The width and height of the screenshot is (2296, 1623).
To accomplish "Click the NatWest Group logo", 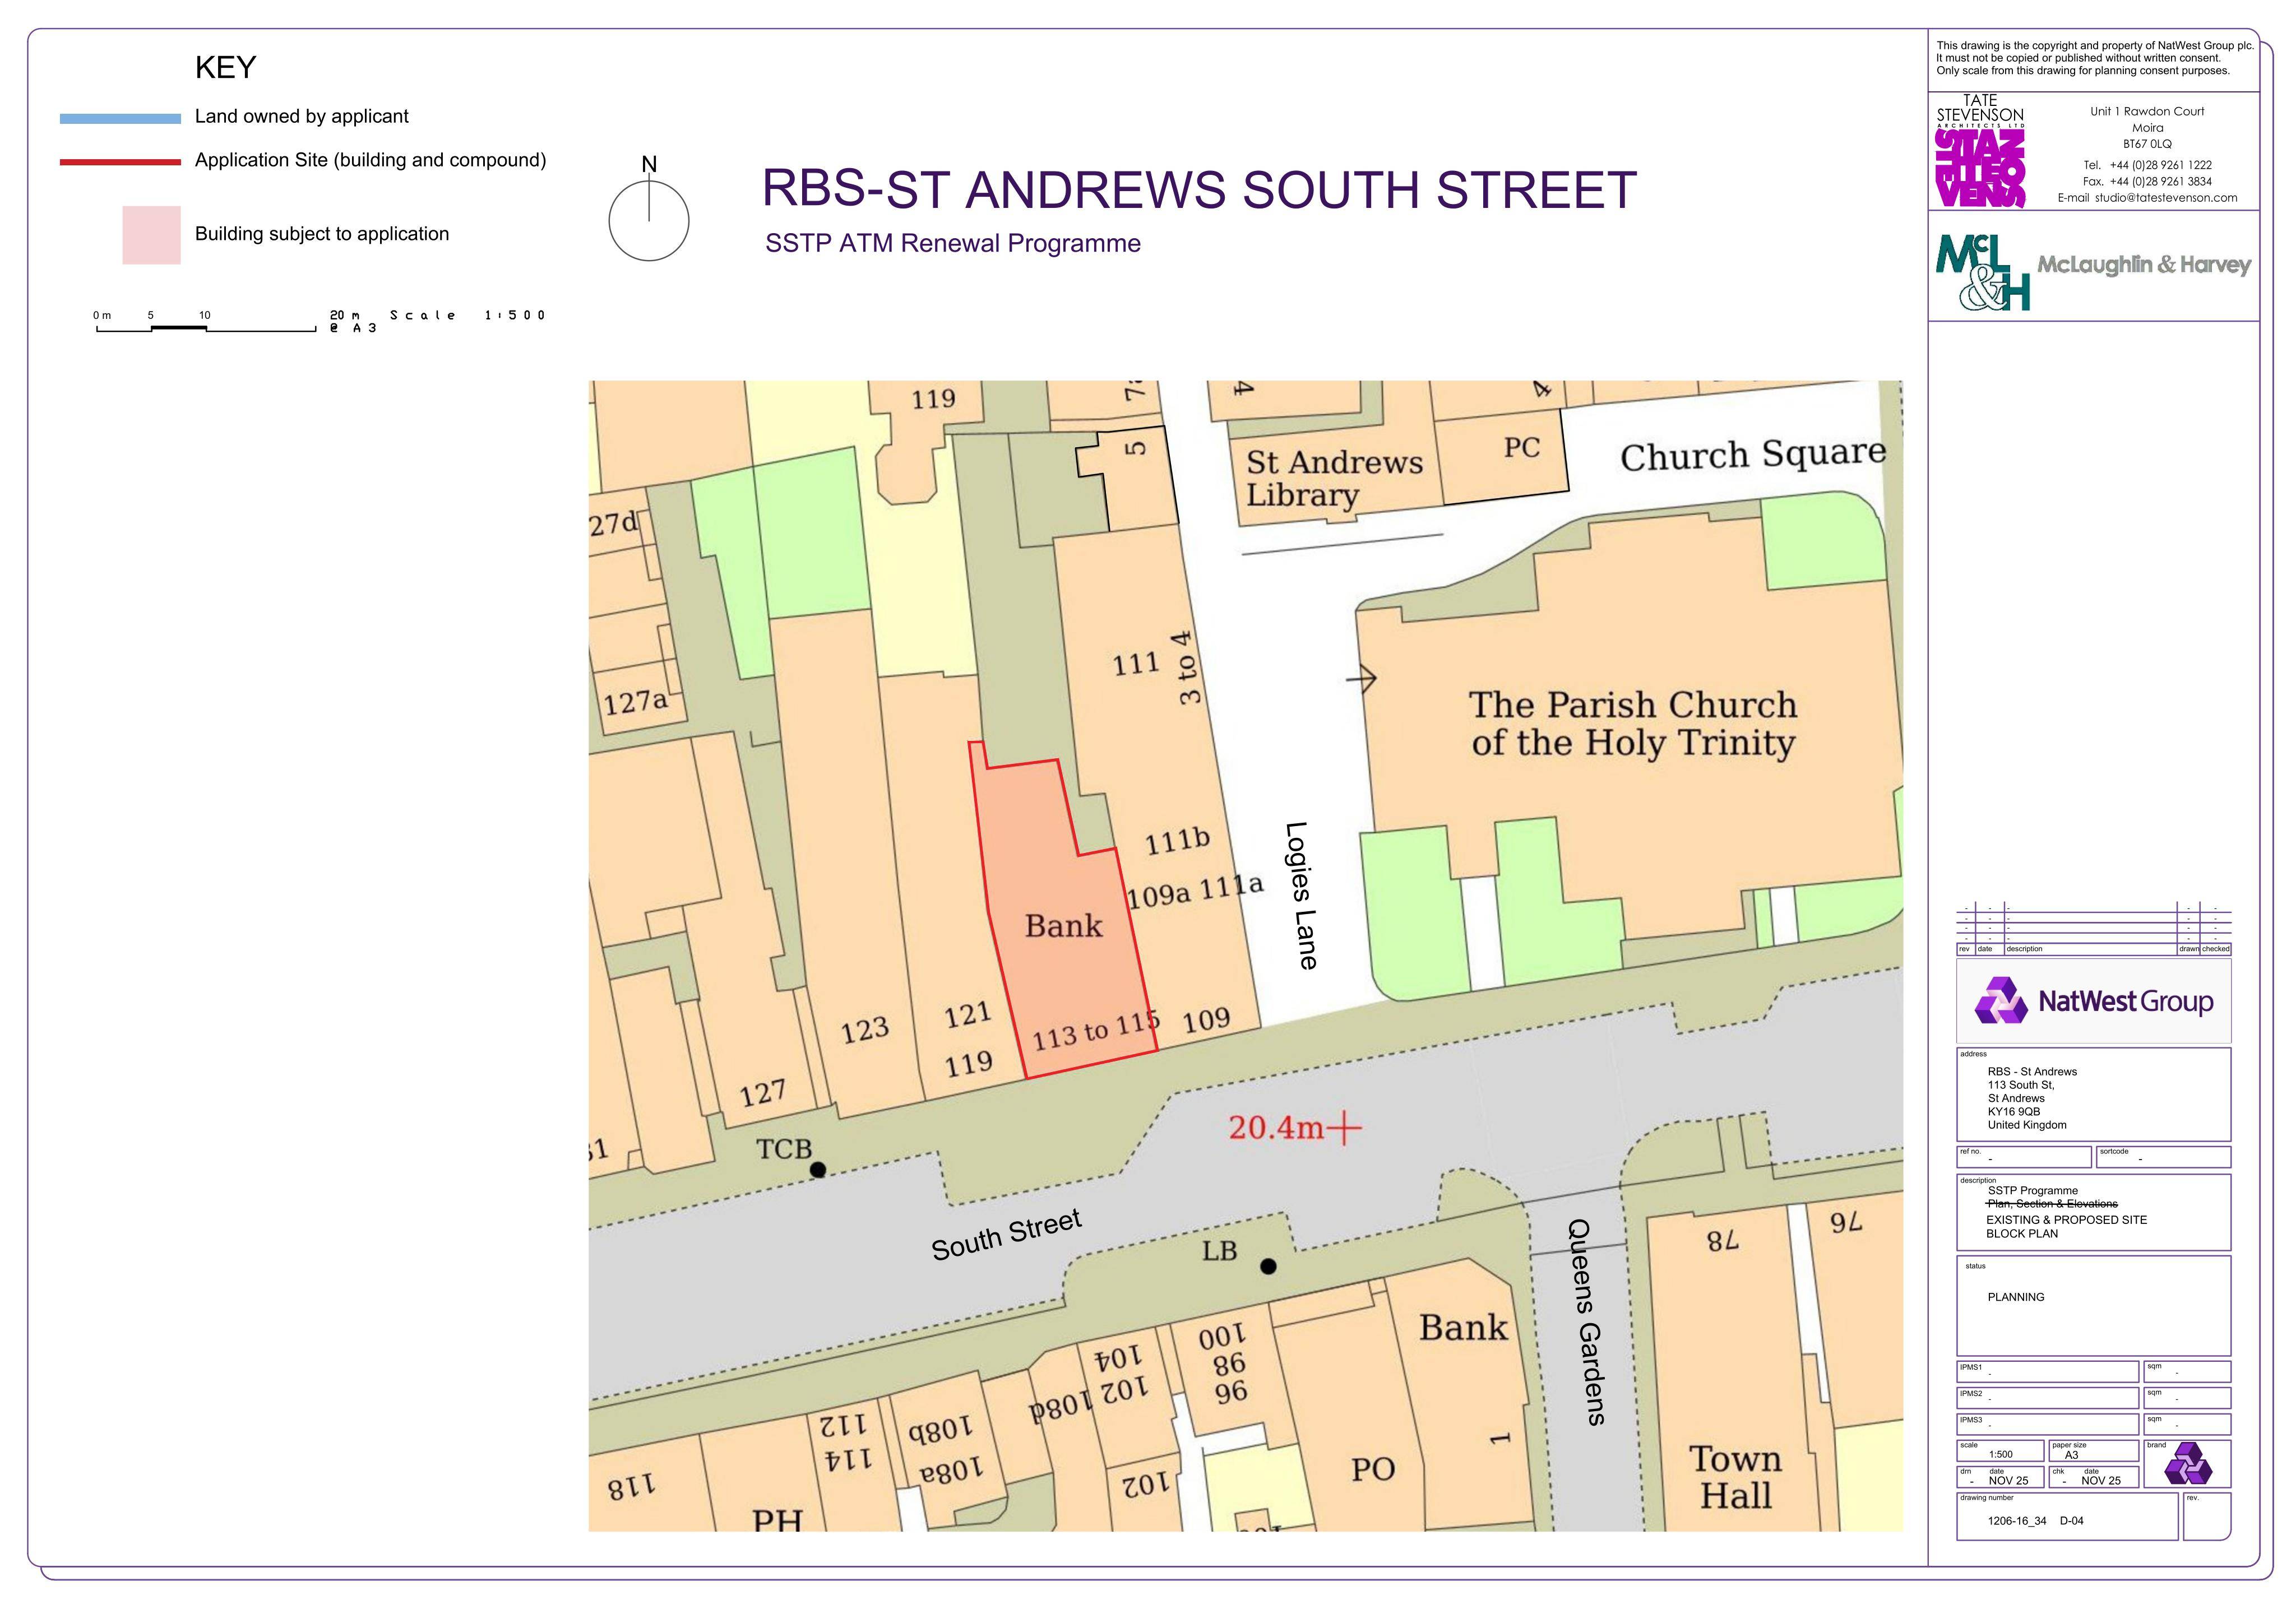I will pyautogui.click(x=2094, y=1002).
